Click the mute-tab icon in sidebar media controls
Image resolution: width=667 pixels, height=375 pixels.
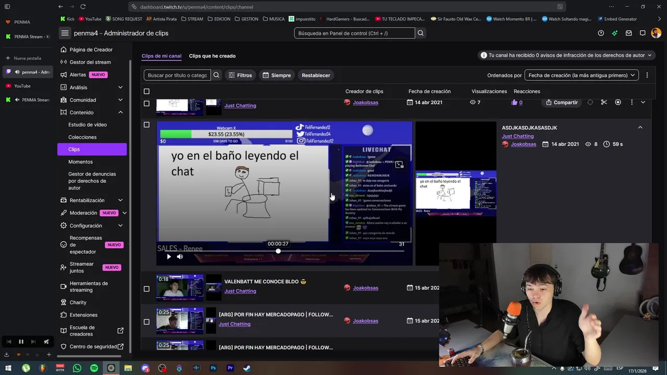(46, 342)
